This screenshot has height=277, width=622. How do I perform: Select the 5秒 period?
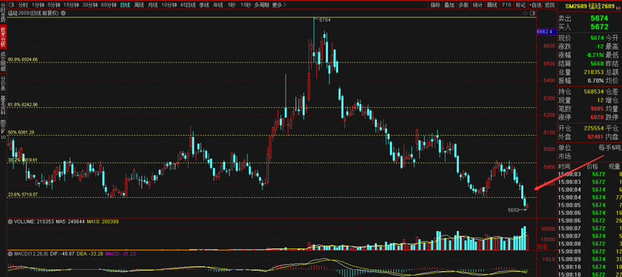231,5
